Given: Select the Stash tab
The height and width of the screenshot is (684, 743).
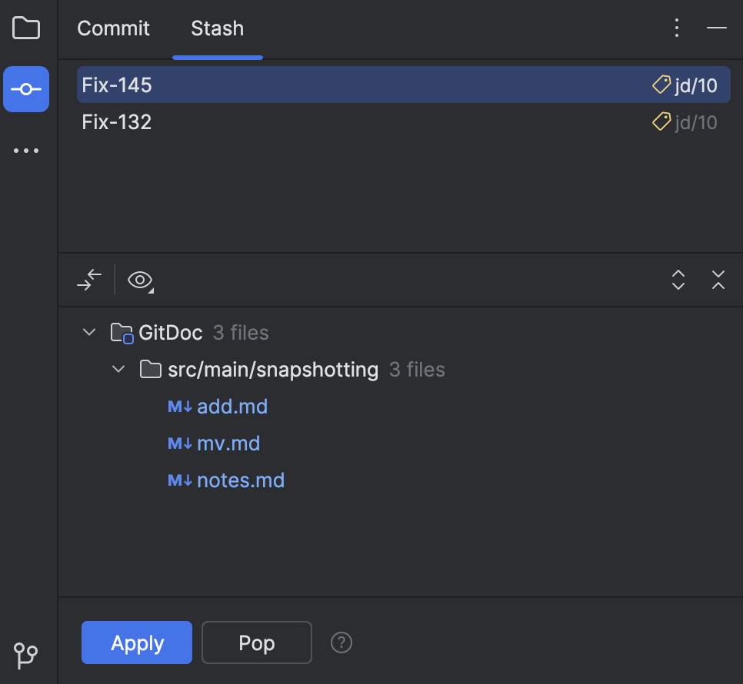Looking at the screenshot, I should (x=217, y=28).
